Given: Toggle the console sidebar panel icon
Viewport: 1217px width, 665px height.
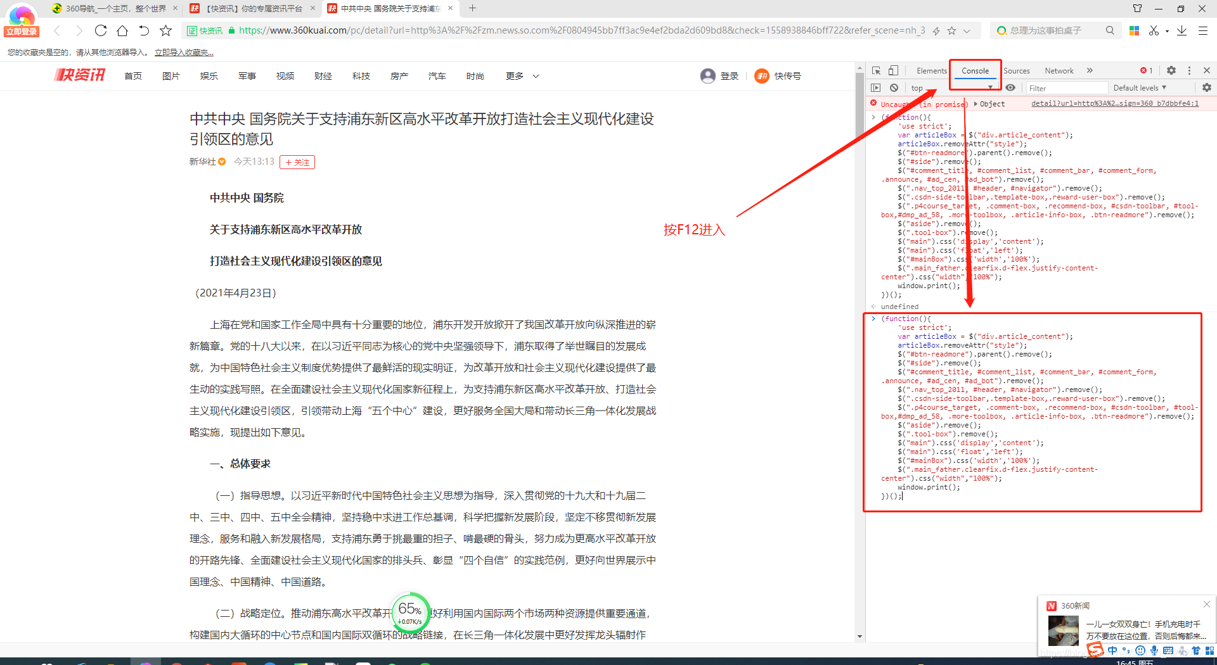Looking at the screenshot, I should 876,87.
